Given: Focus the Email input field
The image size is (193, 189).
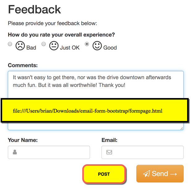Looking at the screenshot, I should coord(143,152).
